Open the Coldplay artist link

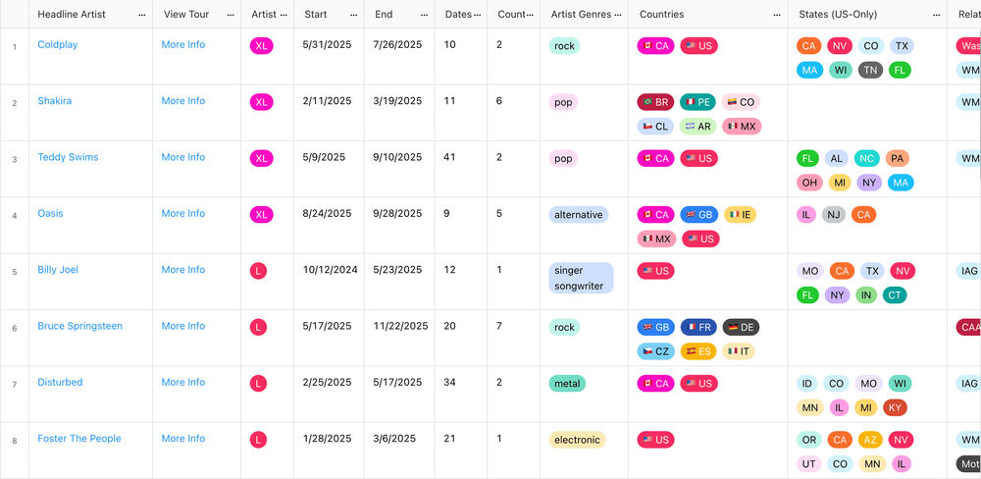pyautogui.click(x=58, y=44)
